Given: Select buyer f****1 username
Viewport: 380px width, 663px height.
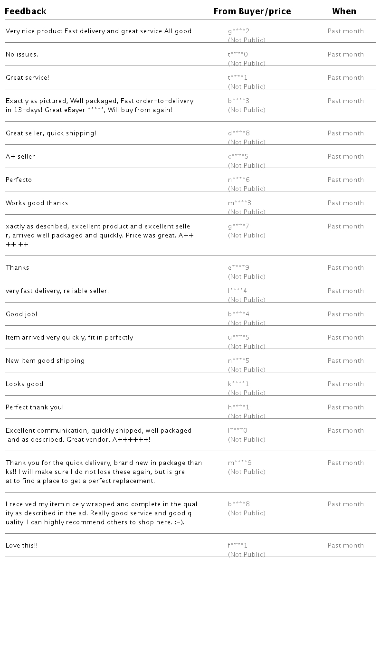Looking at the screenshot, I should point(238,546).
